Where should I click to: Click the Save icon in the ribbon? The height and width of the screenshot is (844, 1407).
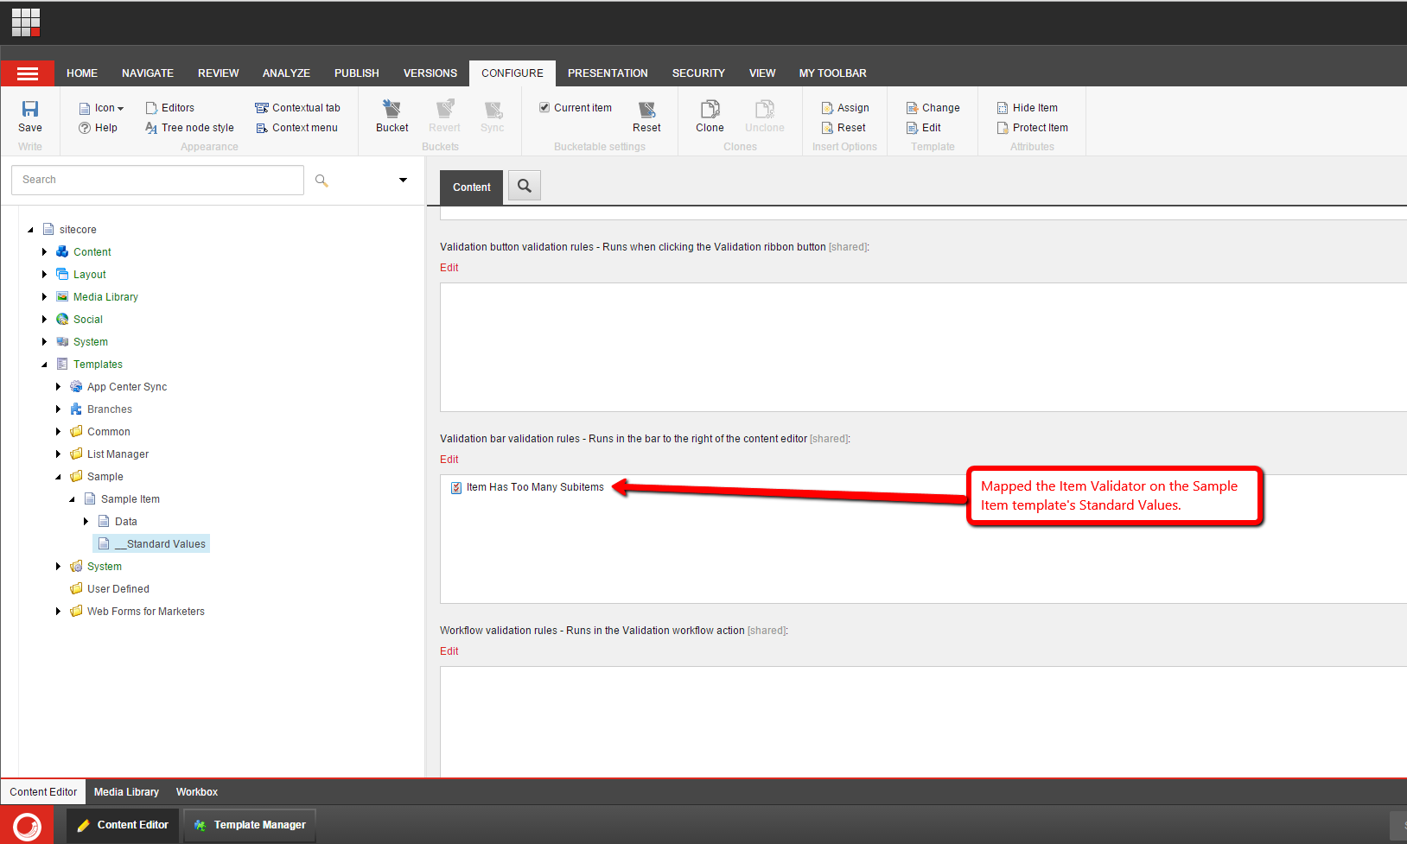(x=30, y=109)
